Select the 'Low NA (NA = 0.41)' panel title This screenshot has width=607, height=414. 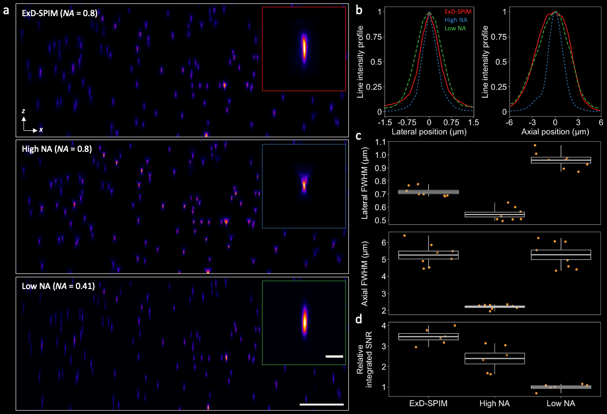tap(58, 285)
